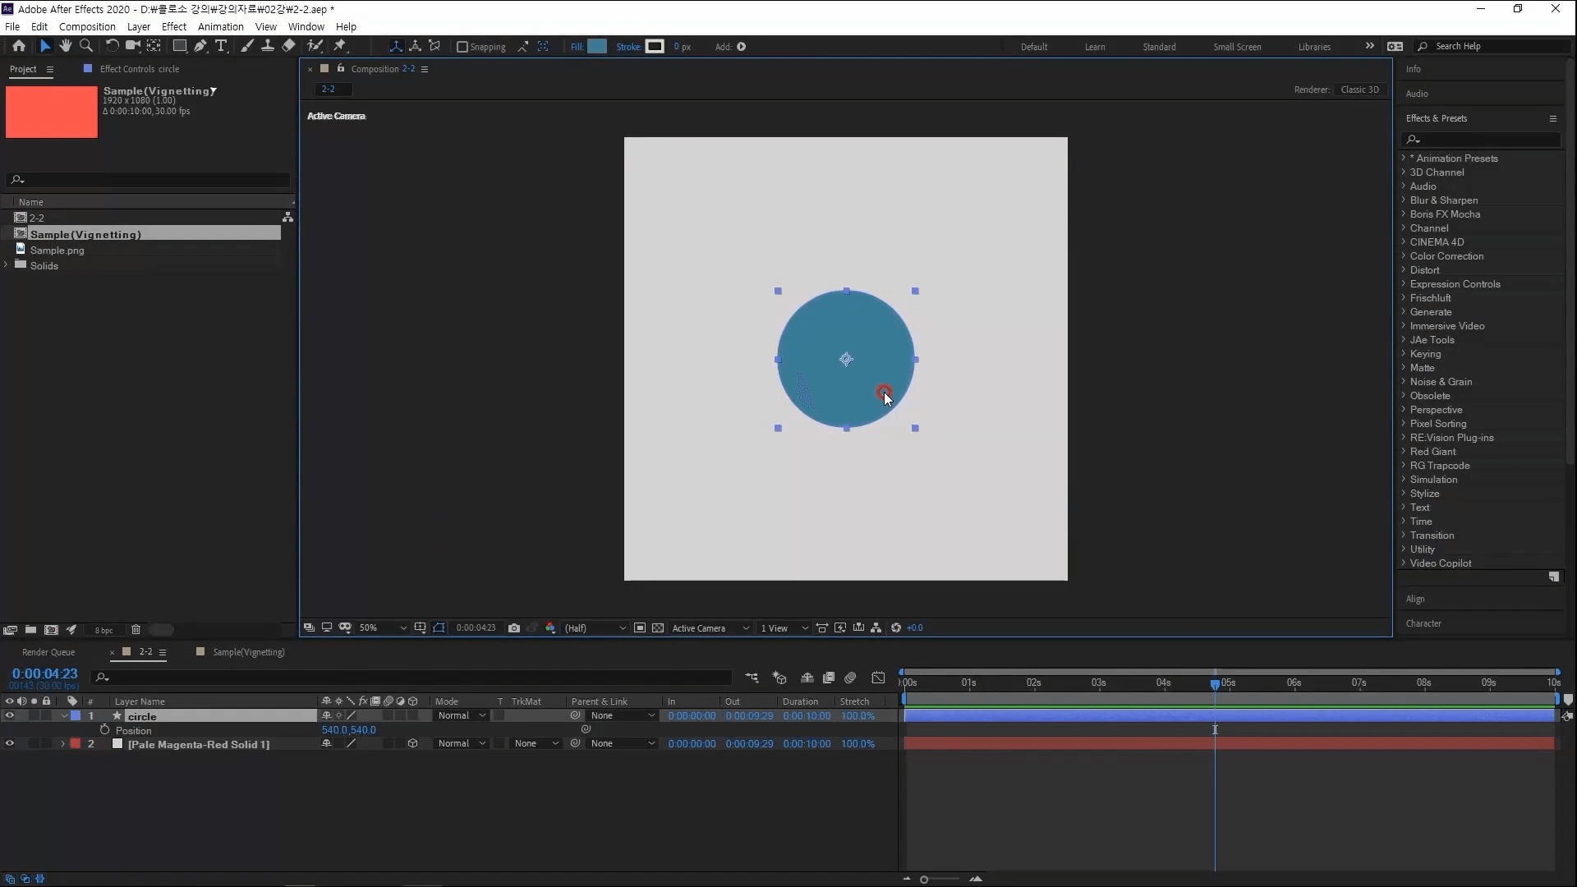Click the Position value 540.0,540.0

point(348,730)
